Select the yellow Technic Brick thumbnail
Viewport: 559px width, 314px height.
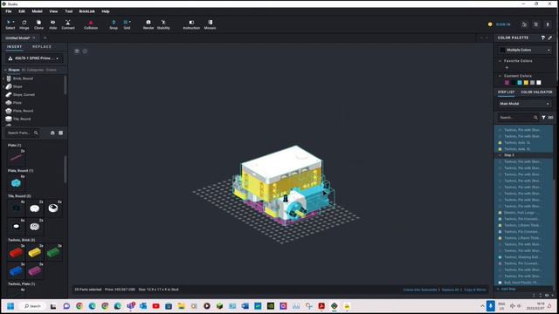point(35,252)
